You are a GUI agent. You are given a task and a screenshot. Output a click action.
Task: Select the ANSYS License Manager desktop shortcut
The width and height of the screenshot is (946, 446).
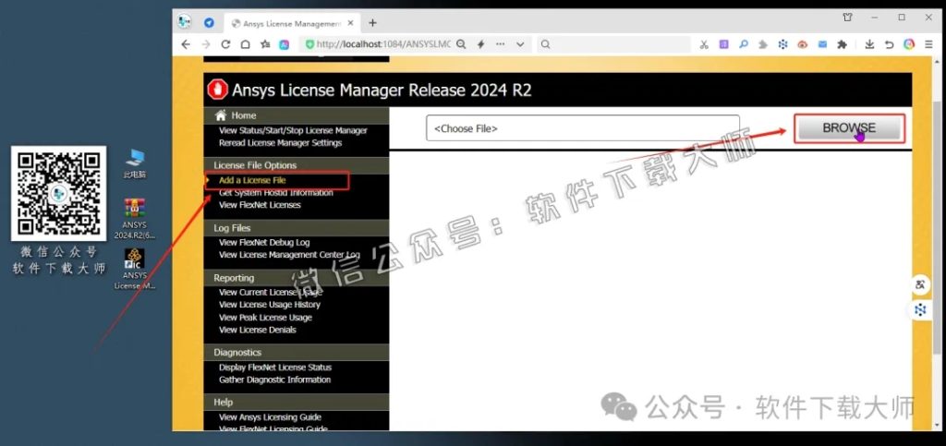[x=135, y=269]
